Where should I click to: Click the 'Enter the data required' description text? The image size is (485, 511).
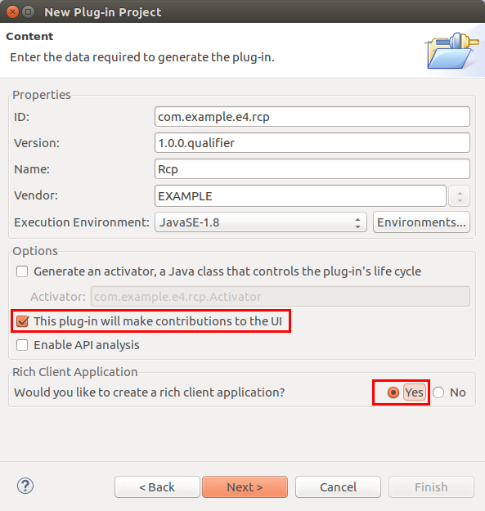[142, 57]
